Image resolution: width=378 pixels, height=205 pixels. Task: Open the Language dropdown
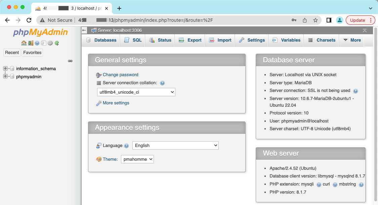[x=175, y=145]
